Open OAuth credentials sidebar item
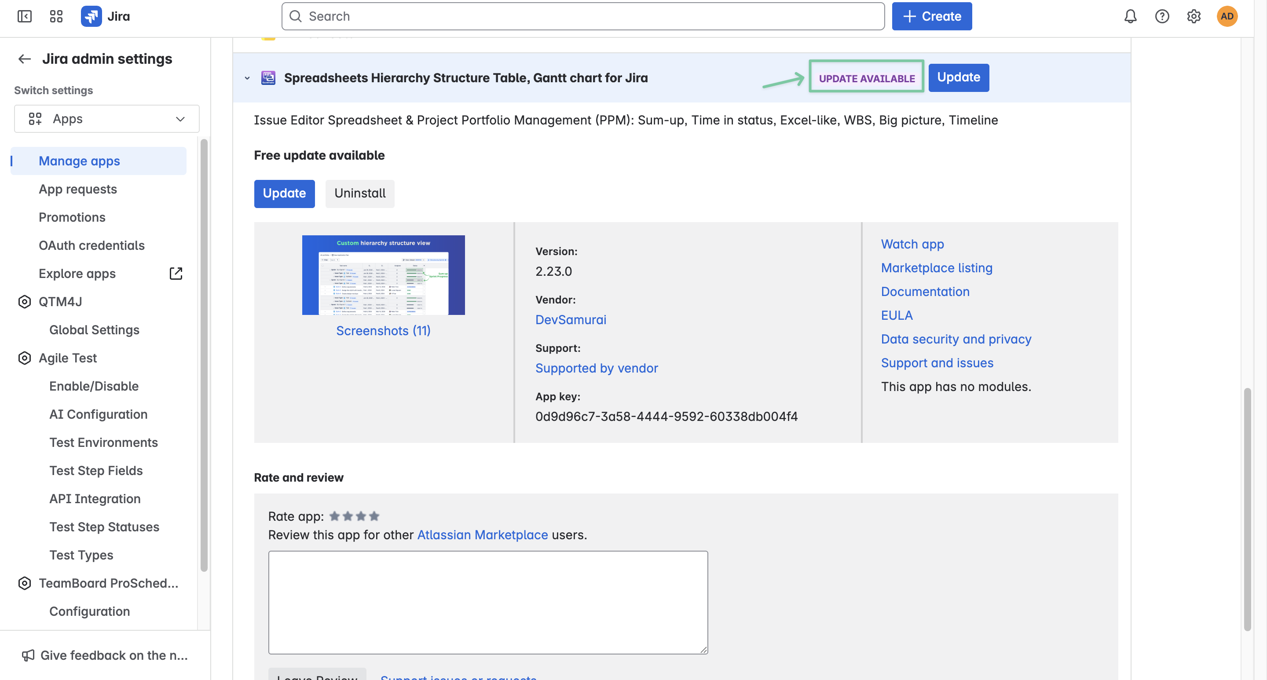 coord(92,245)
